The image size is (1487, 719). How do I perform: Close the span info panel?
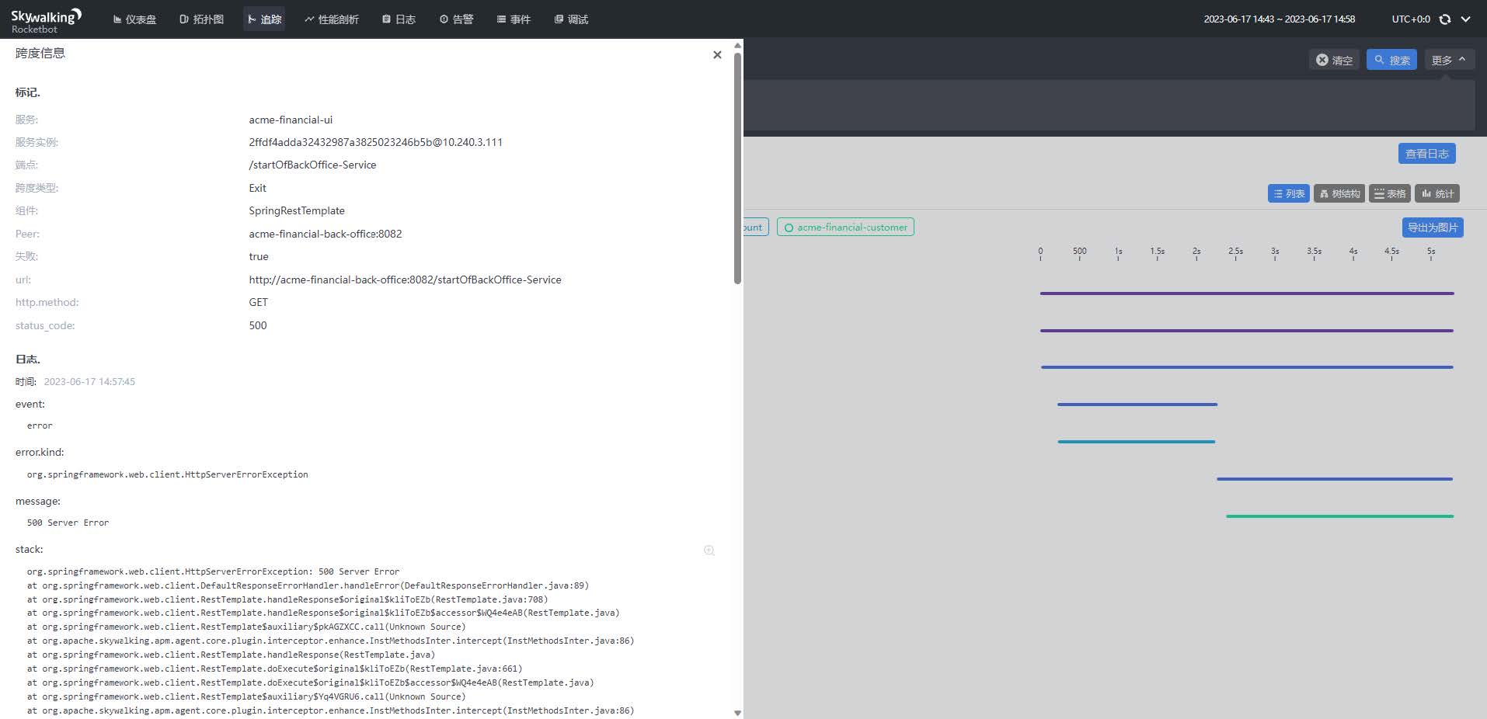717,54
